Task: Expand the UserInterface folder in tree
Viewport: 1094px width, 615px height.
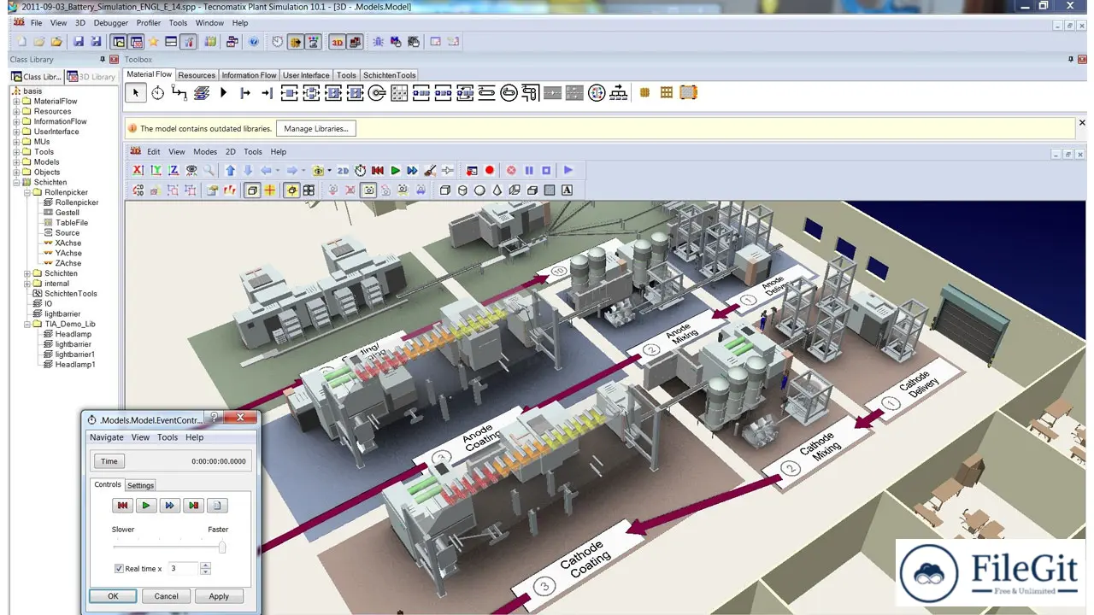Action: pyautogui.click(x=16, y=132)
